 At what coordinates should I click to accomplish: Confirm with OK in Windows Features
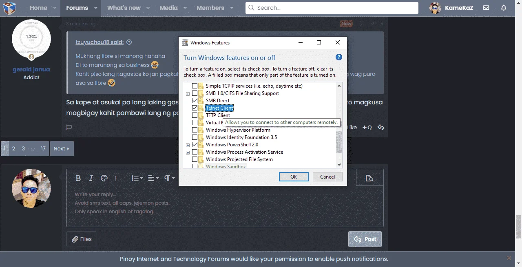point(294,177)
